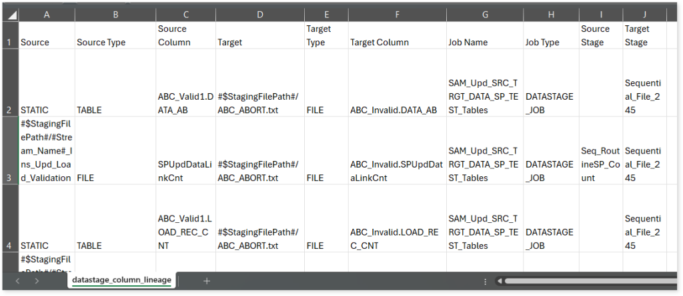683x296 pixels.
Task: Select the SPUpdDataLinkCnt source column cell
Action: click(x=185, y=171)
